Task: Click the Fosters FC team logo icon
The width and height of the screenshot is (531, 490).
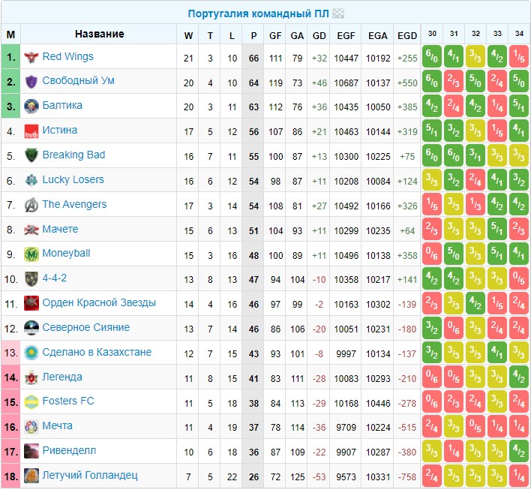Action: pos(31,401)
